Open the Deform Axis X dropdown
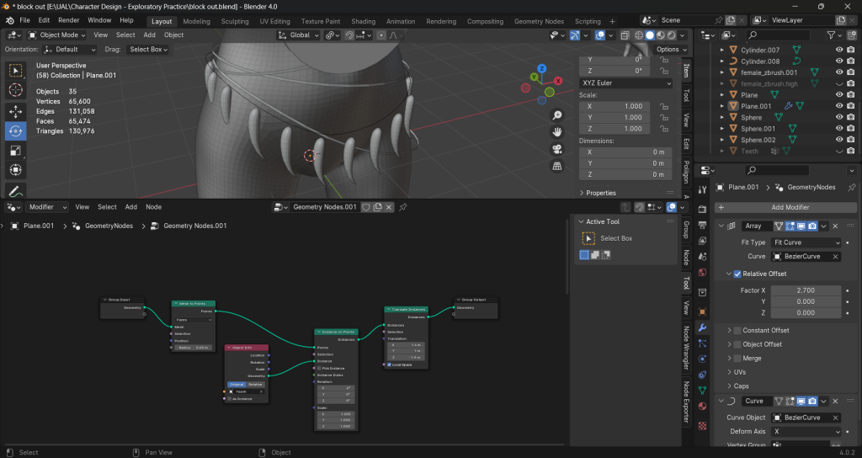Image resolution: width=862 pixels, height=458 pixels. [x=806, y=432]
